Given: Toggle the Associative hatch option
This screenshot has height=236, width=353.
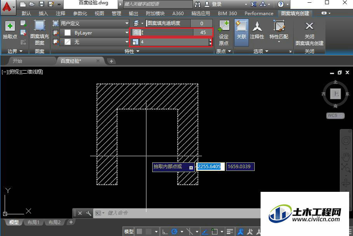Looking at the screenshot, I should coord(241,32).
